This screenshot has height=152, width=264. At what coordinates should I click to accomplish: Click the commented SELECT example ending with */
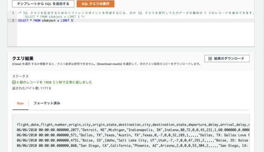point(55,17)
